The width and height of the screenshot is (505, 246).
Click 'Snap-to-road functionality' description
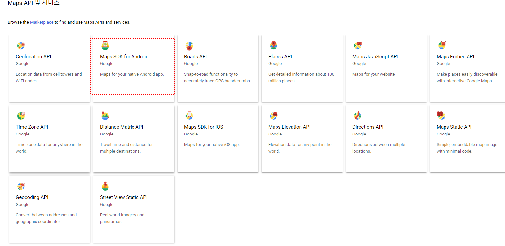(217, 78)
